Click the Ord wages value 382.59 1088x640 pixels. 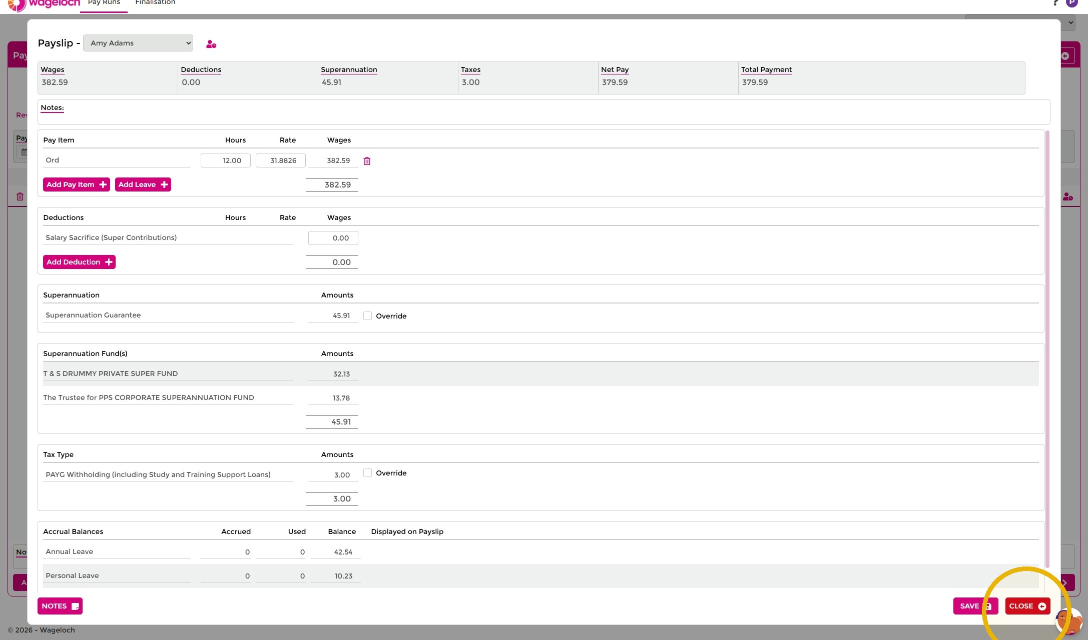pyautogui.click(x=338, y=160)
